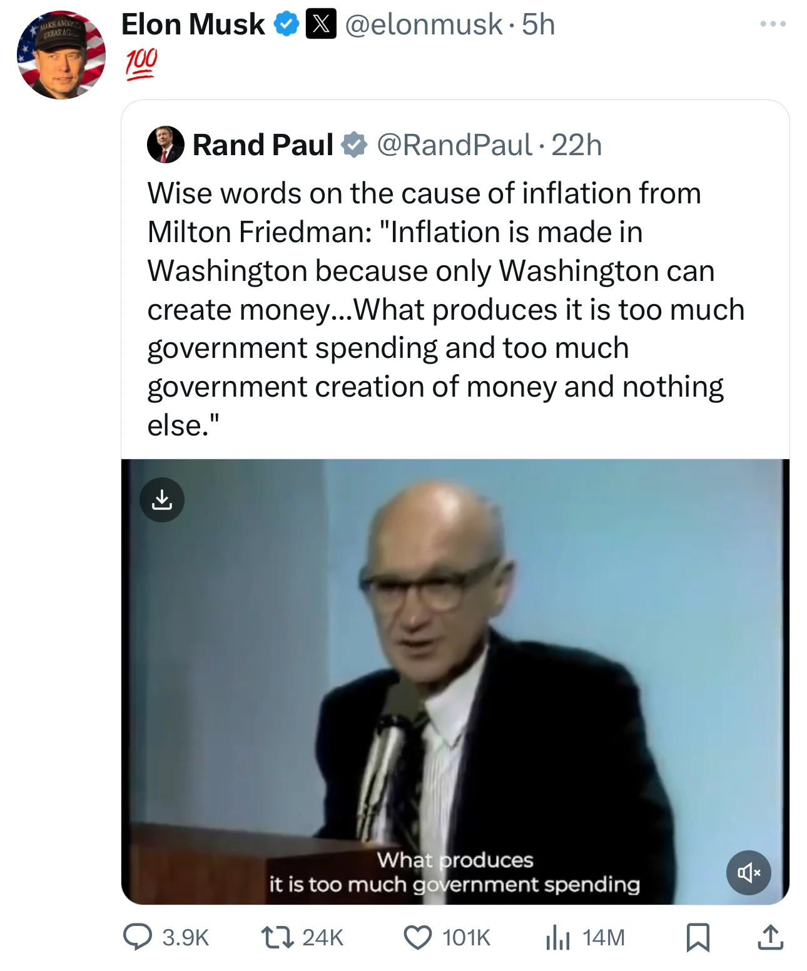View post analytics bar chart icon
This screenshot has height=971, width=807.
(557, 937)
